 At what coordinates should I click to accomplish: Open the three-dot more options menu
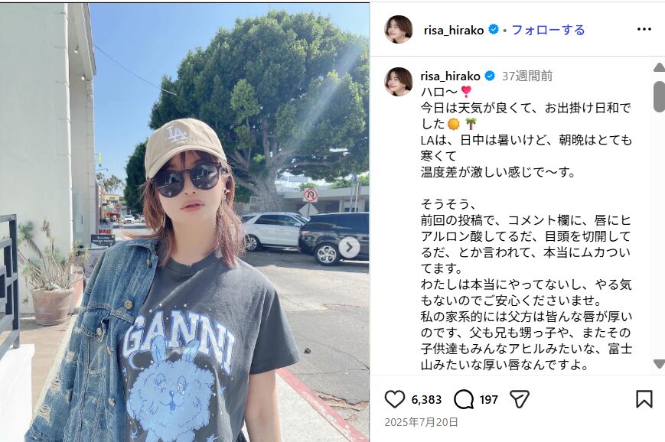[x=644, y=29]
